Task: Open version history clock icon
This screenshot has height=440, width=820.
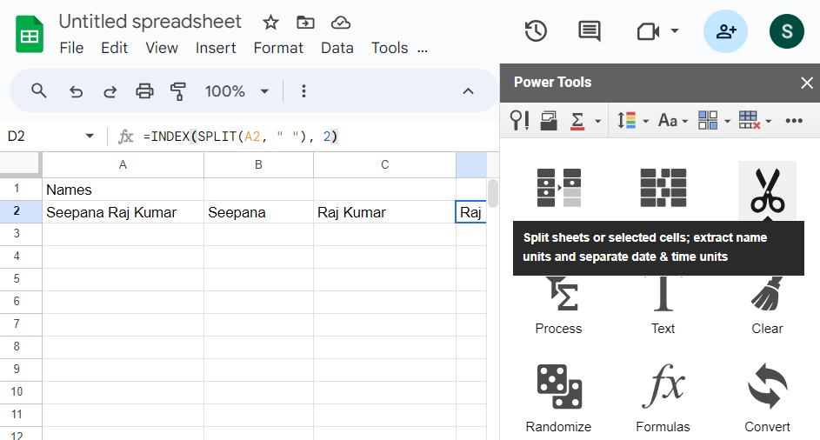Action: pyautogui.click(x=536, y=31)
